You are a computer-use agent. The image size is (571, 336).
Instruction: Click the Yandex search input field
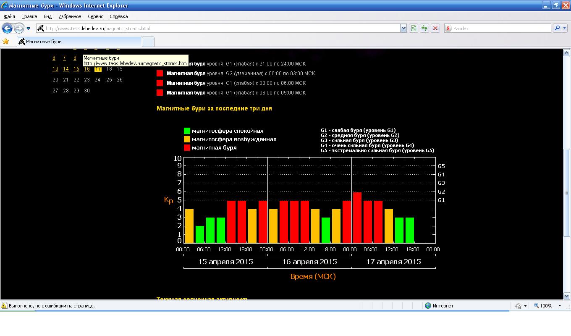(x=500, y=29)
